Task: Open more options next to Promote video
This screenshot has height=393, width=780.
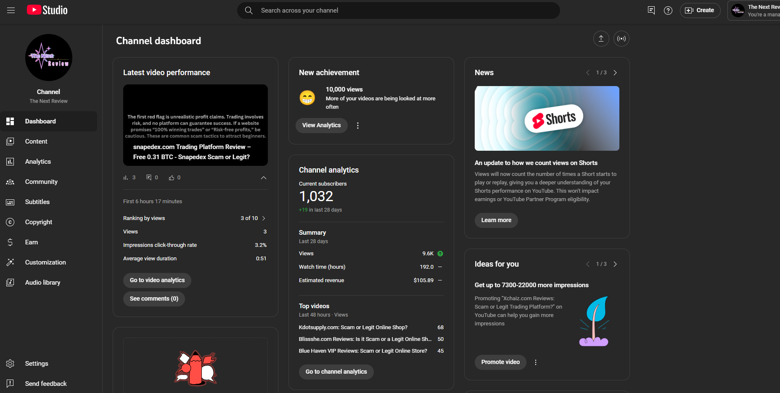Action: (536, 362)
